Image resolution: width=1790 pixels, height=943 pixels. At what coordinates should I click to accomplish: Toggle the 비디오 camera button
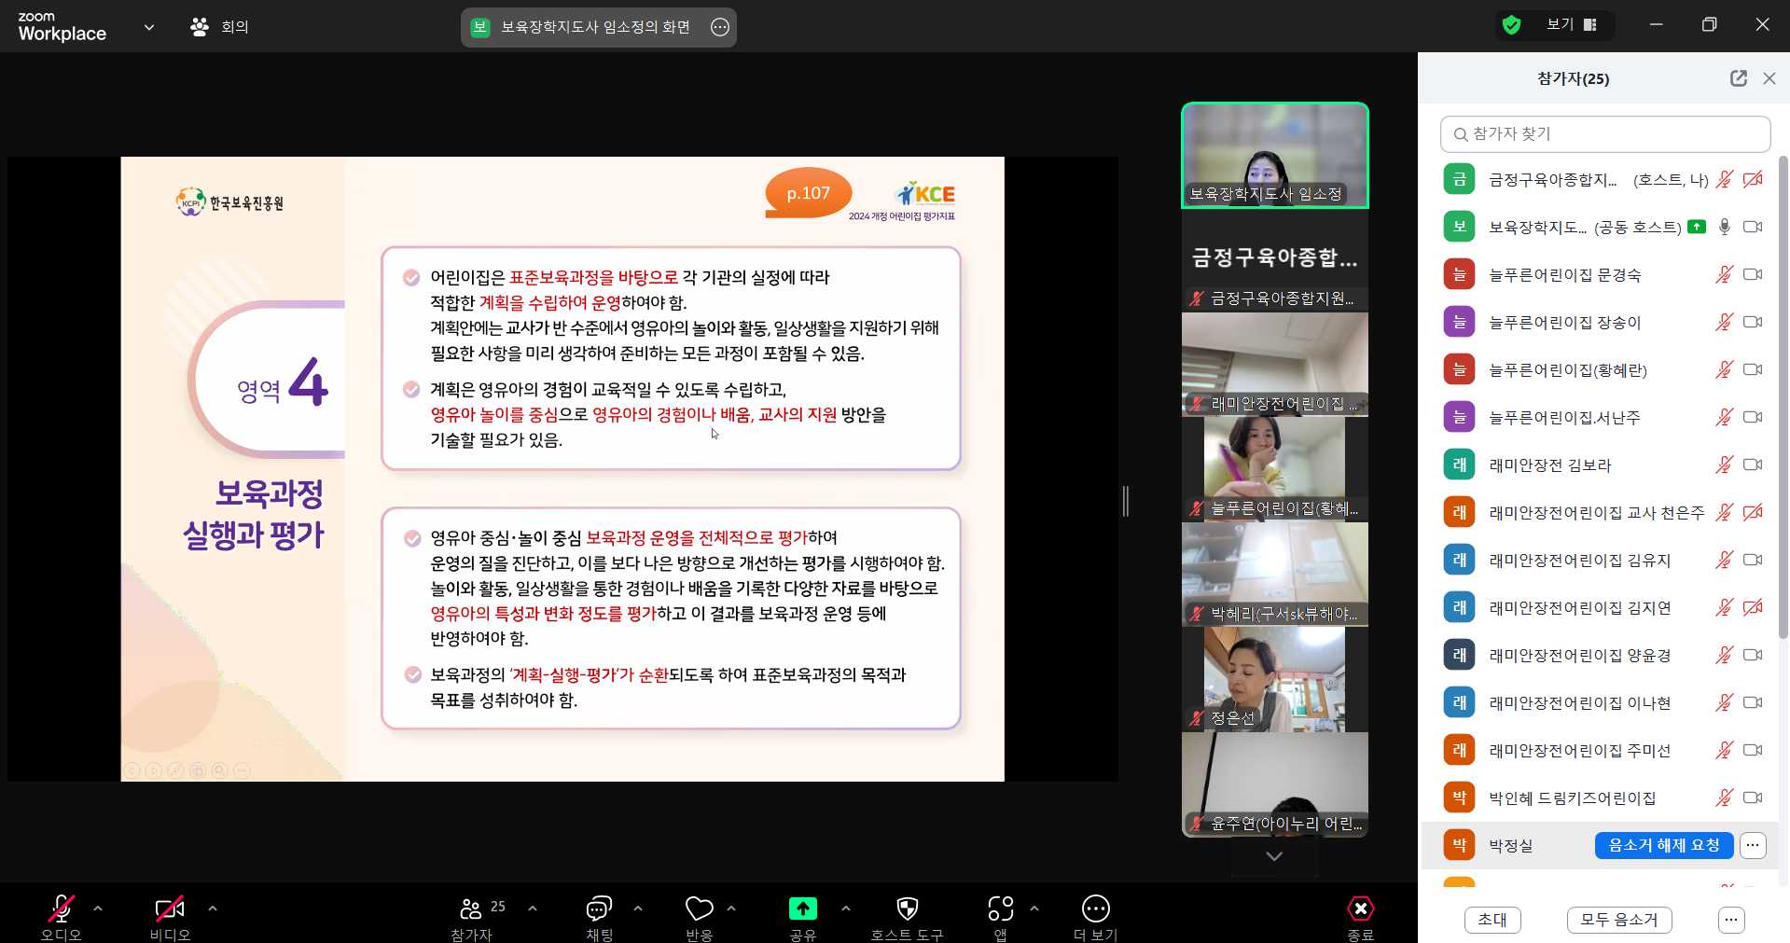[x=169, y=908]
